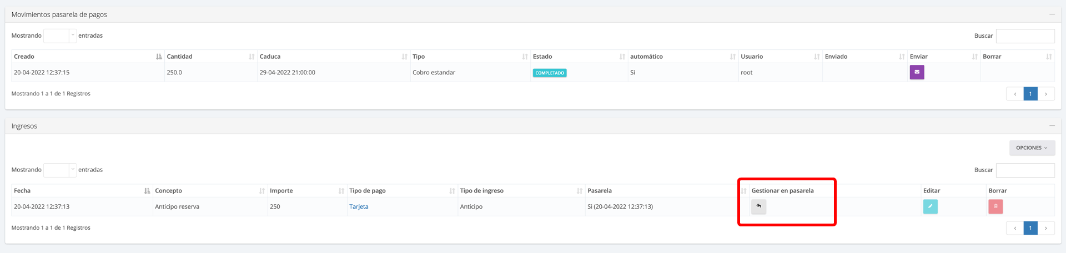Click the red Borrar trash icon
Screen dimensions: 1066x253
pyautogui.click(x=995, y=206)
